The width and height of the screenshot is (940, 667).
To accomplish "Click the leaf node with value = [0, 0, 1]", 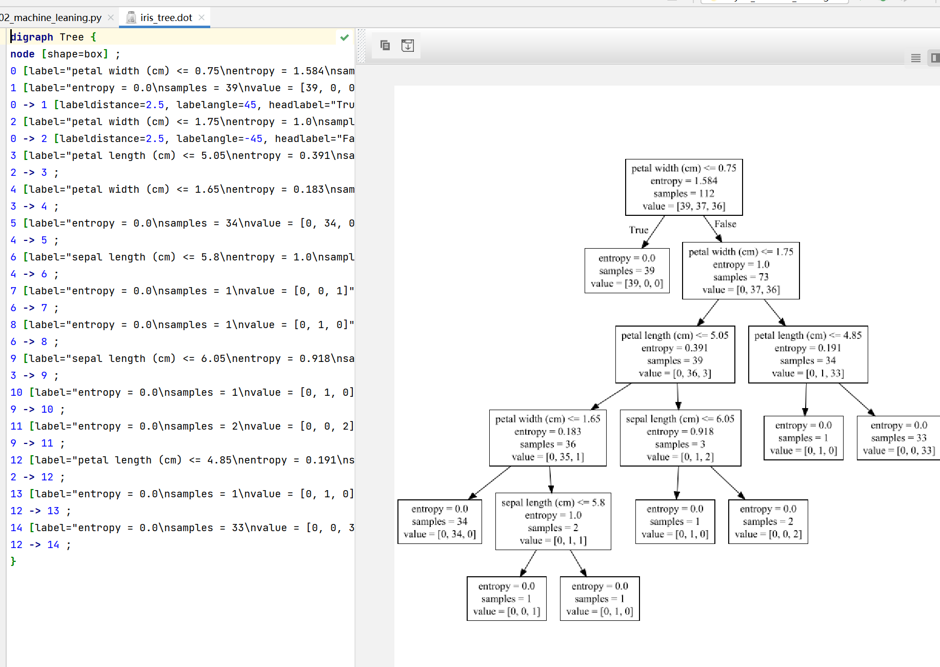I will (506, 599).
